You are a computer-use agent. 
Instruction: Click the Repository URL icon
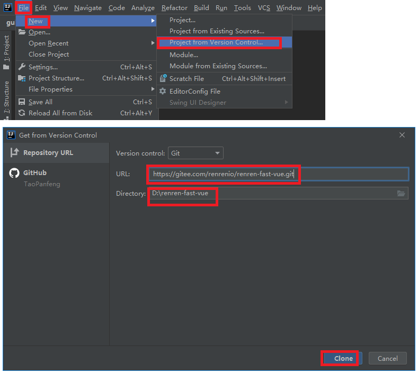pyautogui.click(x=15, y=152)
